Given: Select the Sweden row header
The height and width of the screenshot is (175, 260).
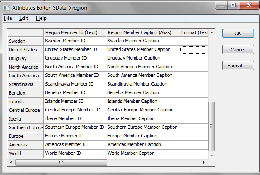Looking at the screenshot, I should coord(26,41).
